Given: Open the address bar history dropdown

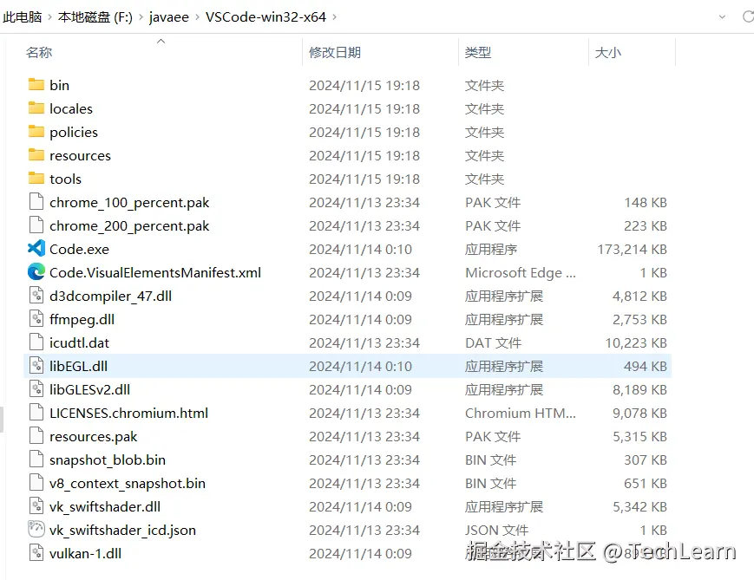Looking at the screenshot, I should 722,16.
